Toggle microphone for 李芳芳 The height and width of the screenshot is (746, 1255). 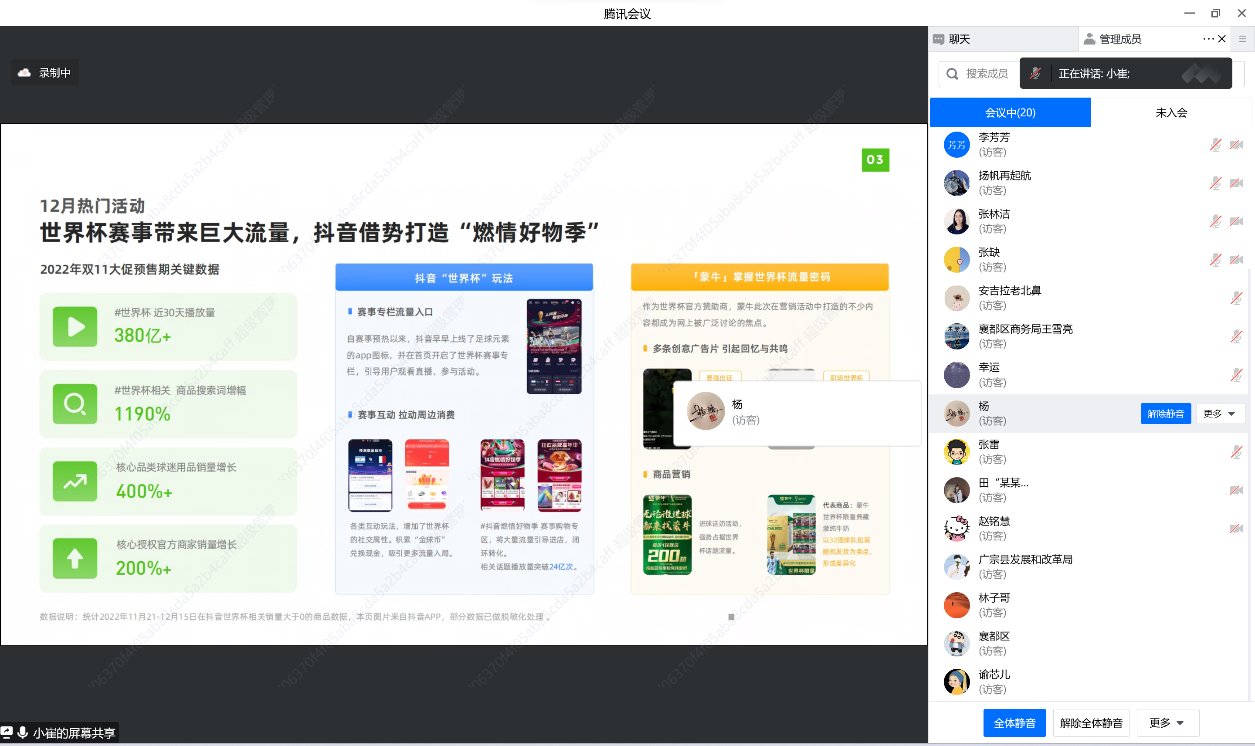(1215, 145)
